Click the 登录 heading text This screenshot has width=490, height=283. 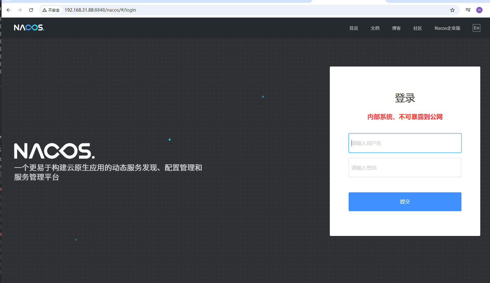coord(405,98)
